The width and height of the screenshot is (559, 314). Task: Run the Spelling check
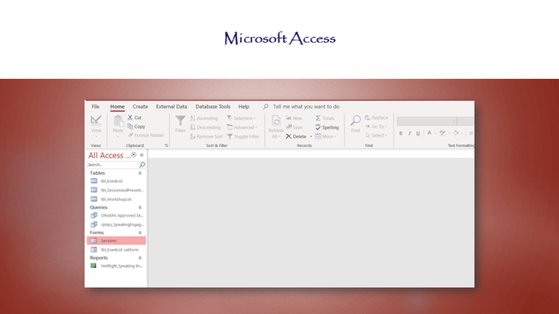tap(327, 127)
